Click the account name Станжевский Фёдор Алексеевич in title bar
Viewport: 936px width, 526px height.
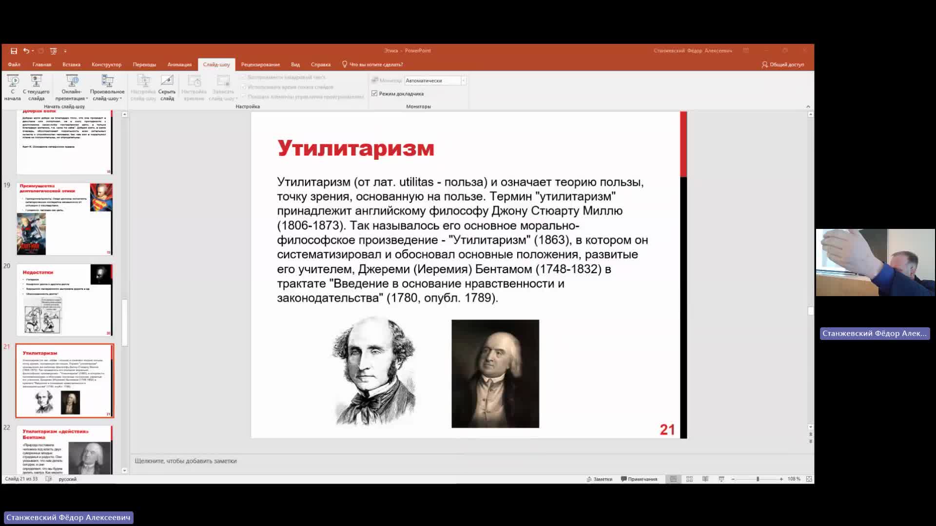693,51
